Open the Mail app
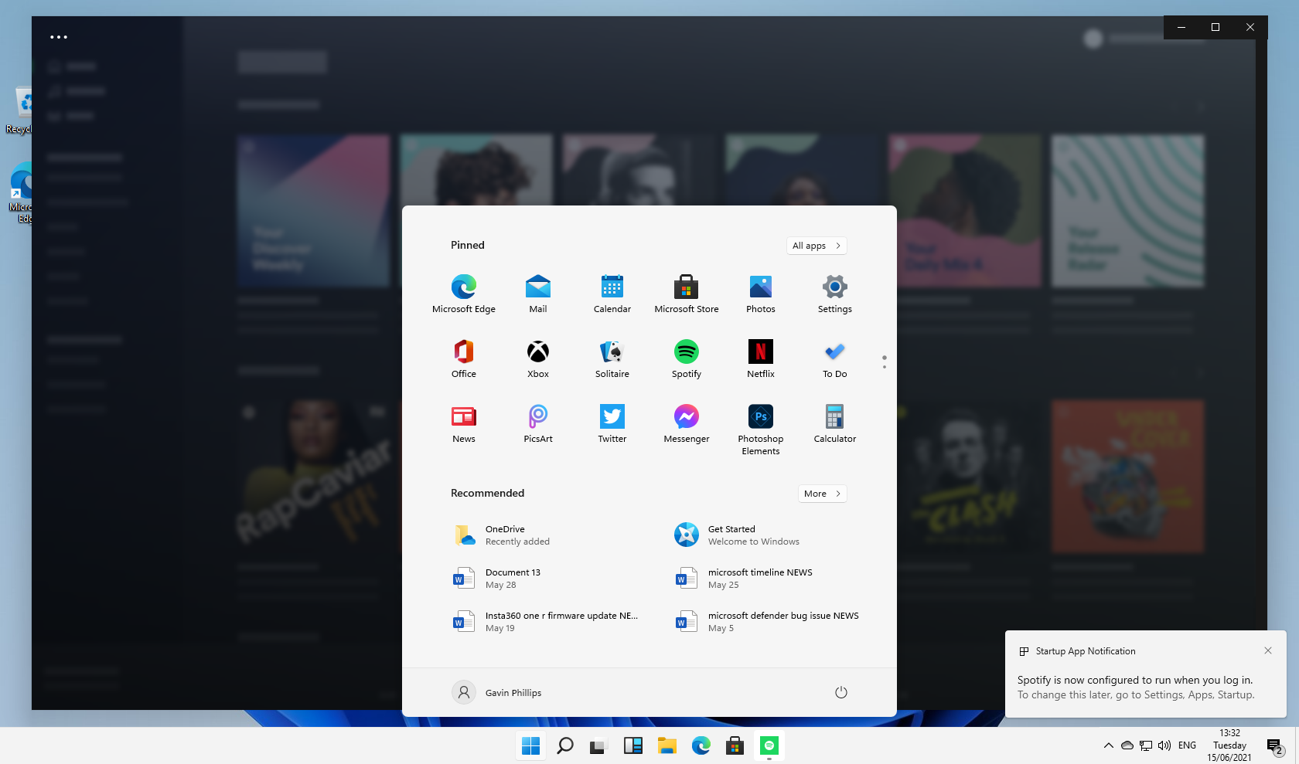Viewport: 1299px width, 764px height. (x=537, y=293)
